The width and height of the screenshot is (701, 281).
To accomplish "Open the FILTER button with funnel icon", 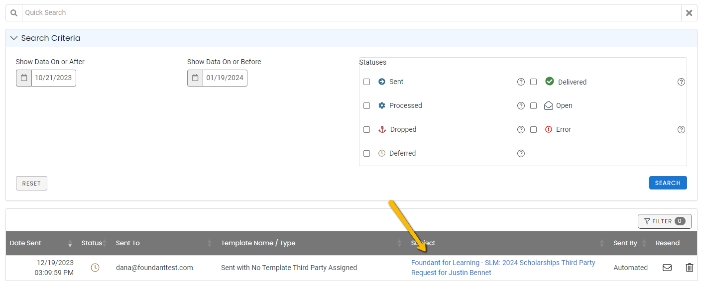I will pyautogui.click(x=665, y=221).
